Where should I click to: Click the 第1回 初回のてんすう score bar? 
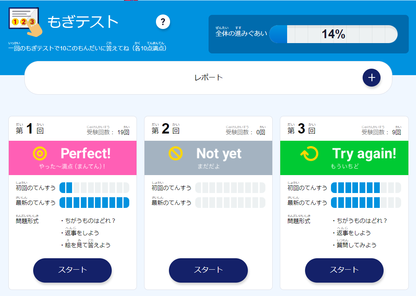pyautogui.click(x=94, y=188)
